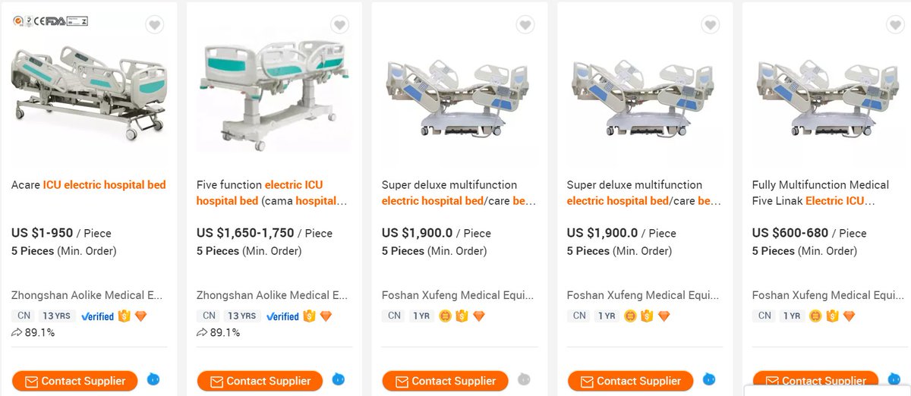Click the orange coin badge on fourth listing
Image resolution: width=911 pixels, height=396 pixels.
[630, 316]
